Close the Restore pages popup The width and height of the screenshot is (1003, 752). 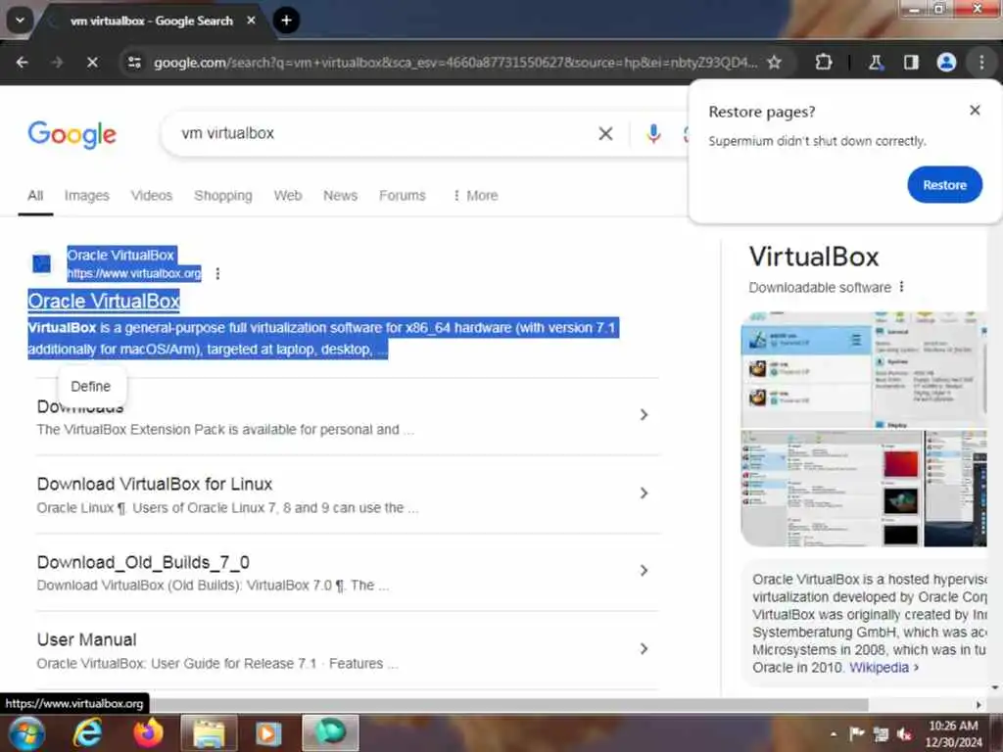pyautogui.click(x=975, y=110)
